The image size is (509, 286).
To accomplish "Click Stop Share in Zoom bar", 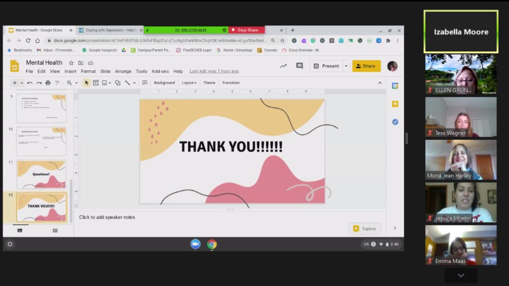I will (x=247, y=30).
